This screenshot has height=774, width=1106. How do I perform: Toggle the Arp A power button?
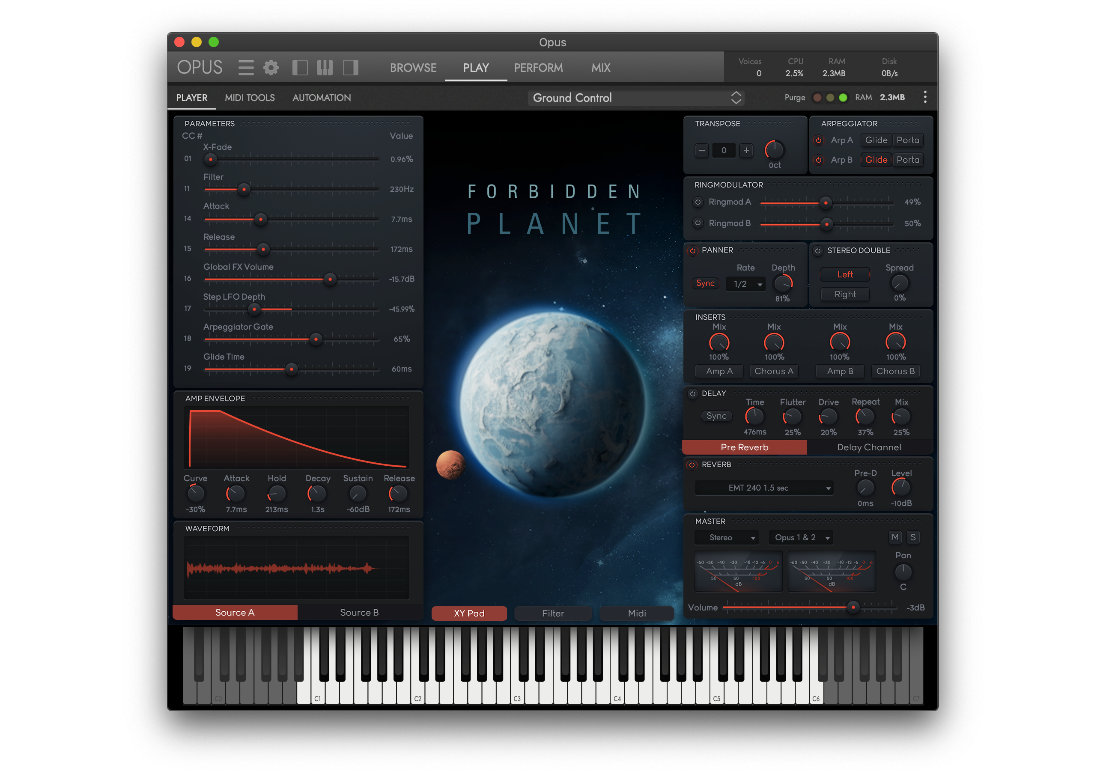click(x=818, y=141)
